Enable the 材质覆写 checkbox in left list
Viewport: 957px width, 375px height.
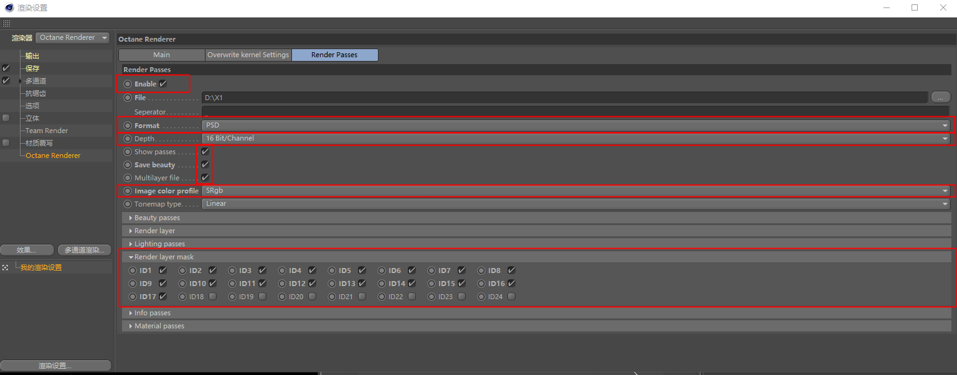click(6, 143)
